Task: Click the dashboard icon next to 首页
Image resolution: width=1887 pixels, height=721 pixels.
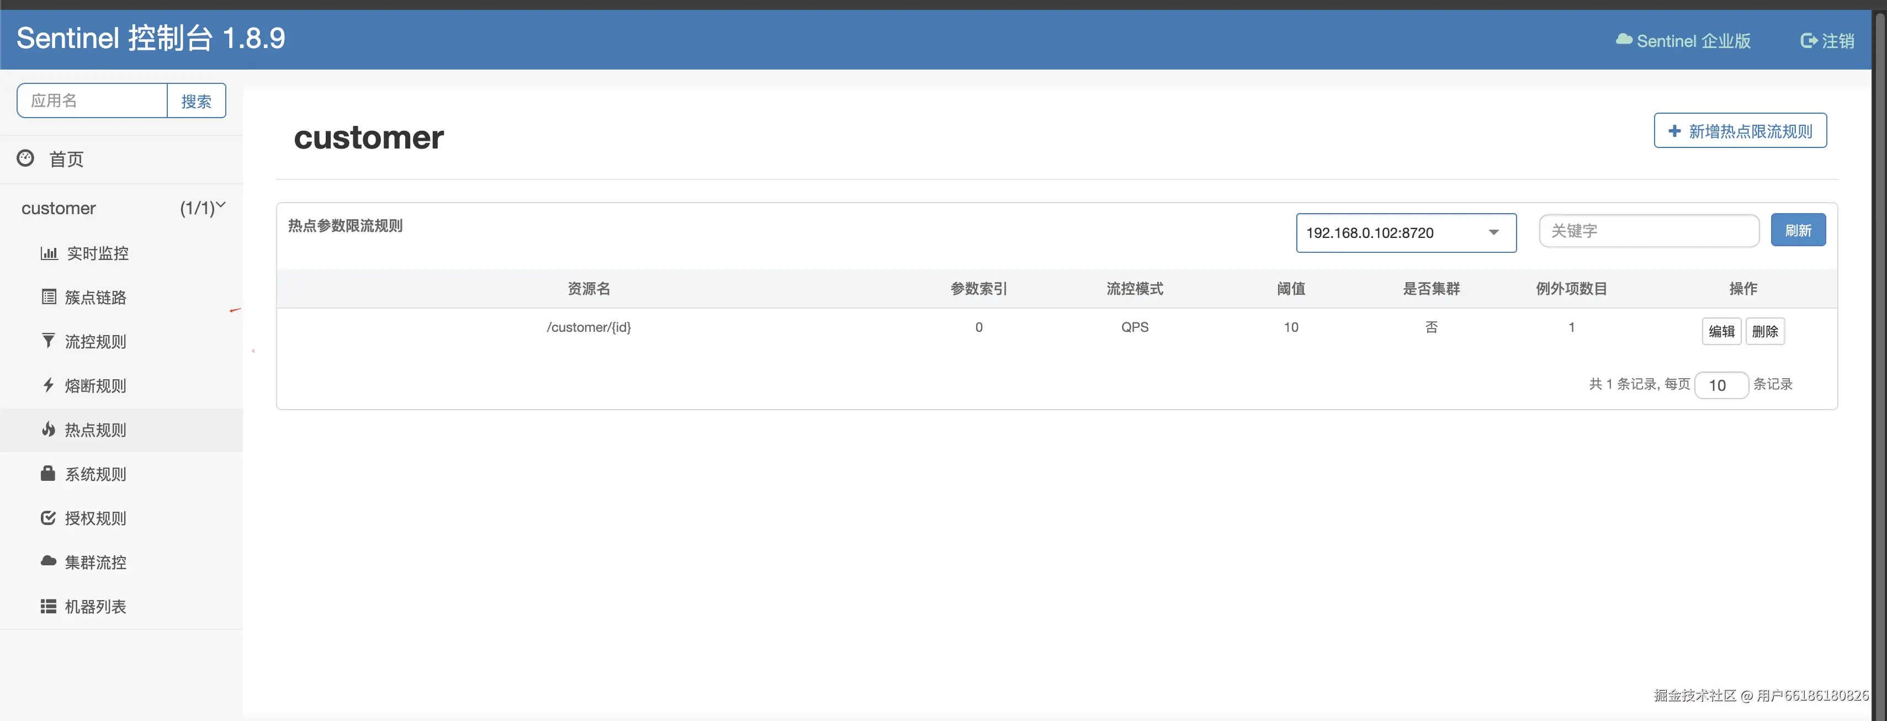Action: (25, 158)
